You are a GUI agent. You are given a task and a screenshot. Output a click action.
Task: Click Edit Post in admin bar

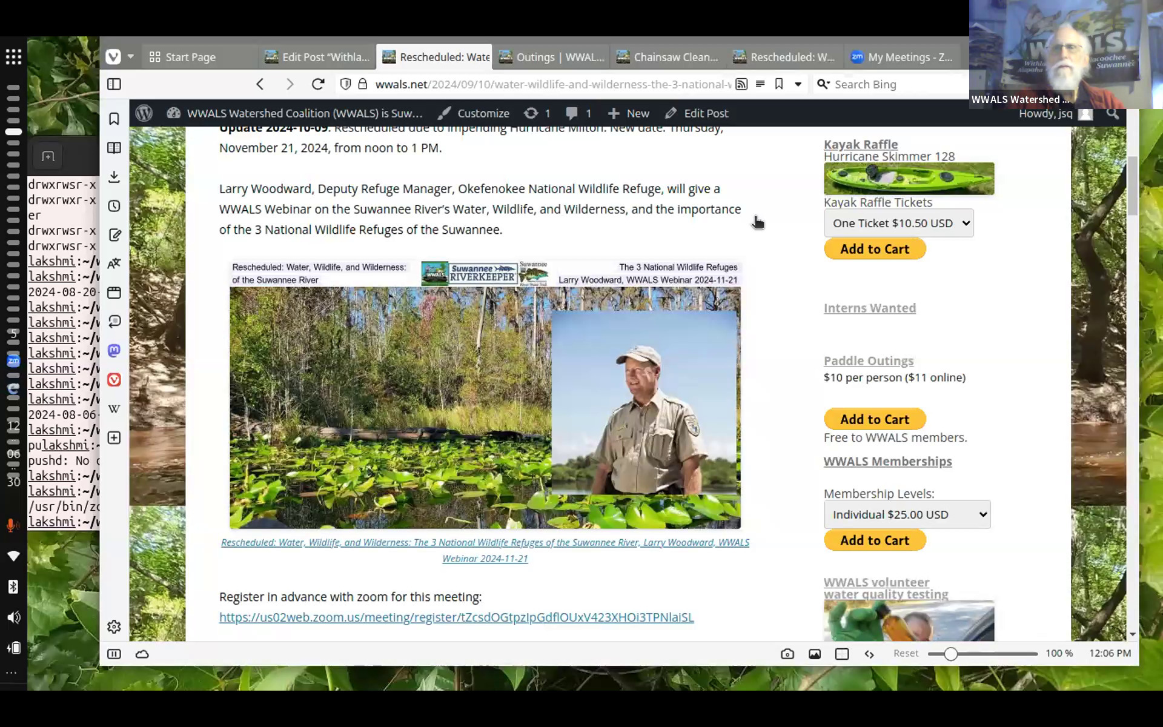(x=697, y=113)
